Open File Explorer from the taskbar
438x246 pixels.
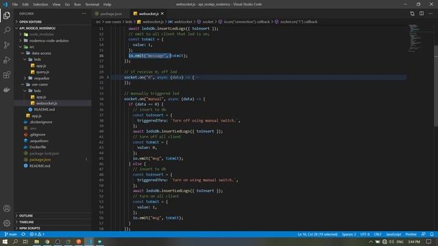pyautogui.click(x=36, y=241)
